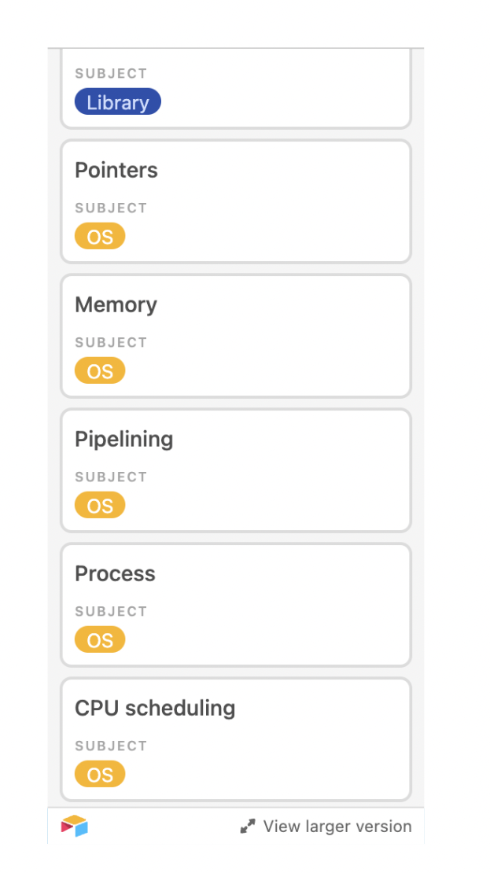This screenshot has height=873, width=490.
Task: Click the "CPU scheduling" title text
Action: 155,708
